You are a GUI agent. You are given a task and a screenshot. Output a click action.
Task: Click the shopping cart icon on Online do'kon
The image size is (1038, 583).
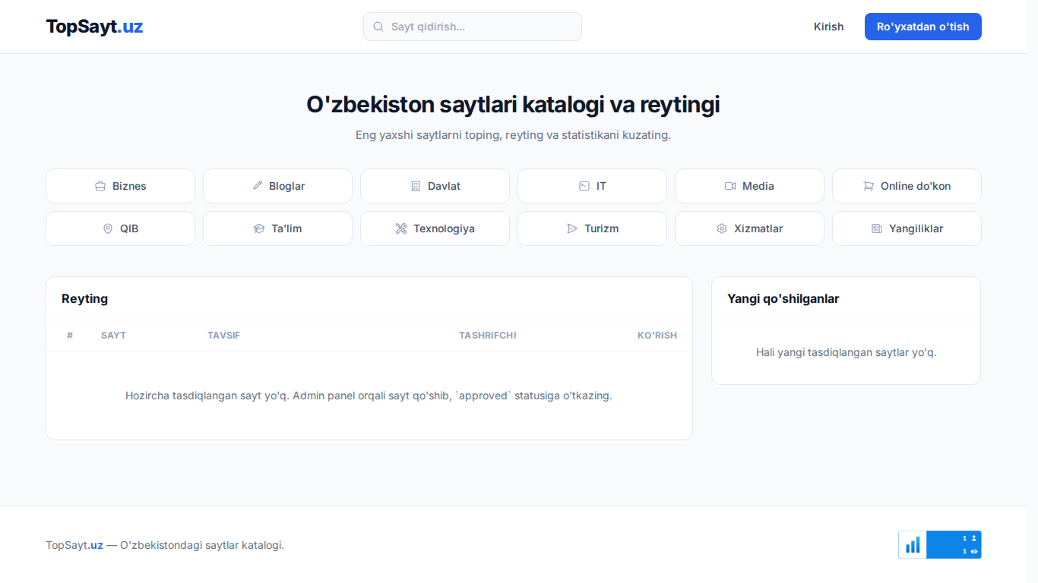(x=869, y=186)
